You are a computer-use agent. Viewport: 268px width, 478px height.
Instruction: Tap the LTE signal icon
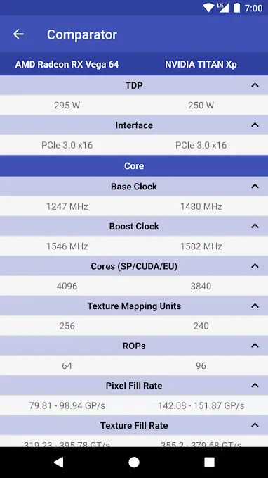click(x=222, y=8)
